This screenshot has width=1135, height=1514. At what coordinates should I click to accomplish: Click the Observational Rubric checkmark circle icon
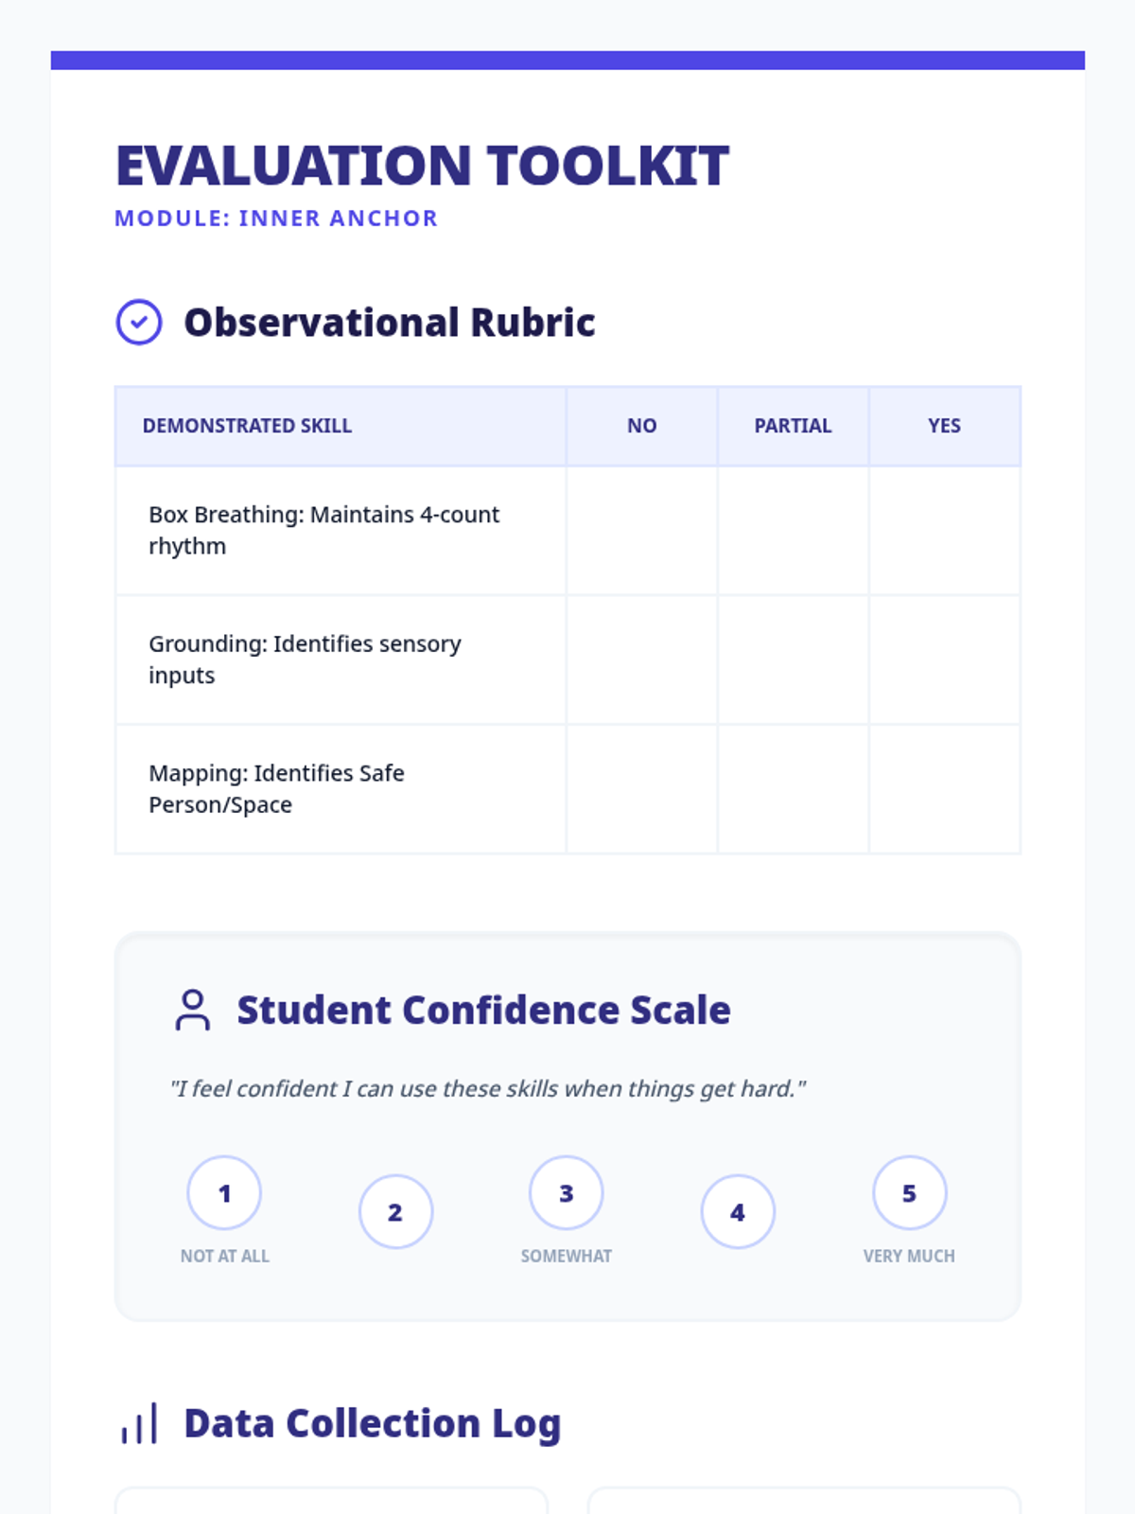pos(139,323)
